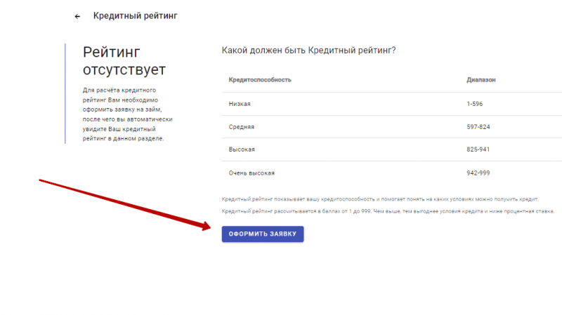562x315 pixels.
Task: Click the 825-941 range value
Action: pos(478,149)
